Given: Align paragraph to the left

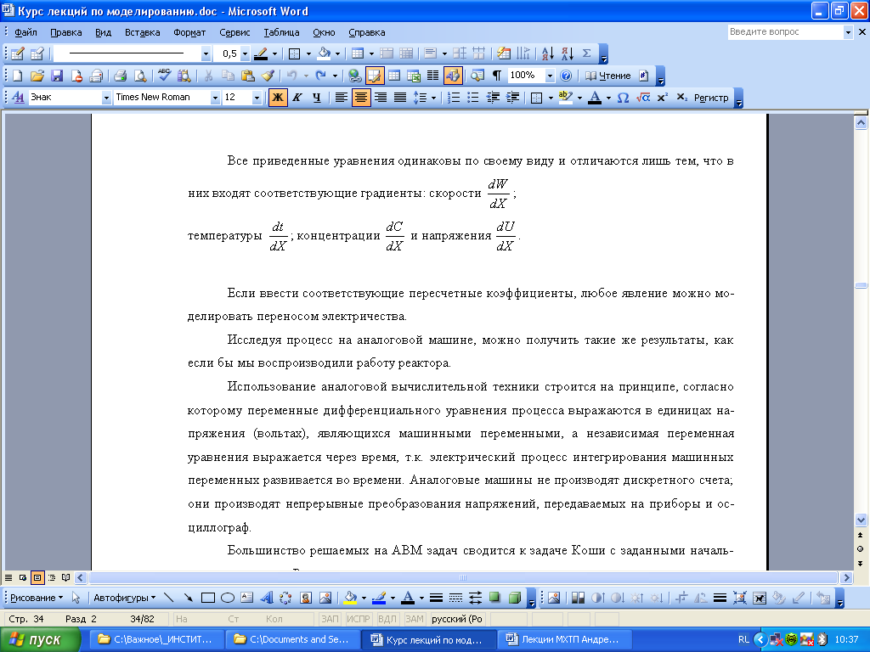Looking at the screenshot, I should (342, 98).
